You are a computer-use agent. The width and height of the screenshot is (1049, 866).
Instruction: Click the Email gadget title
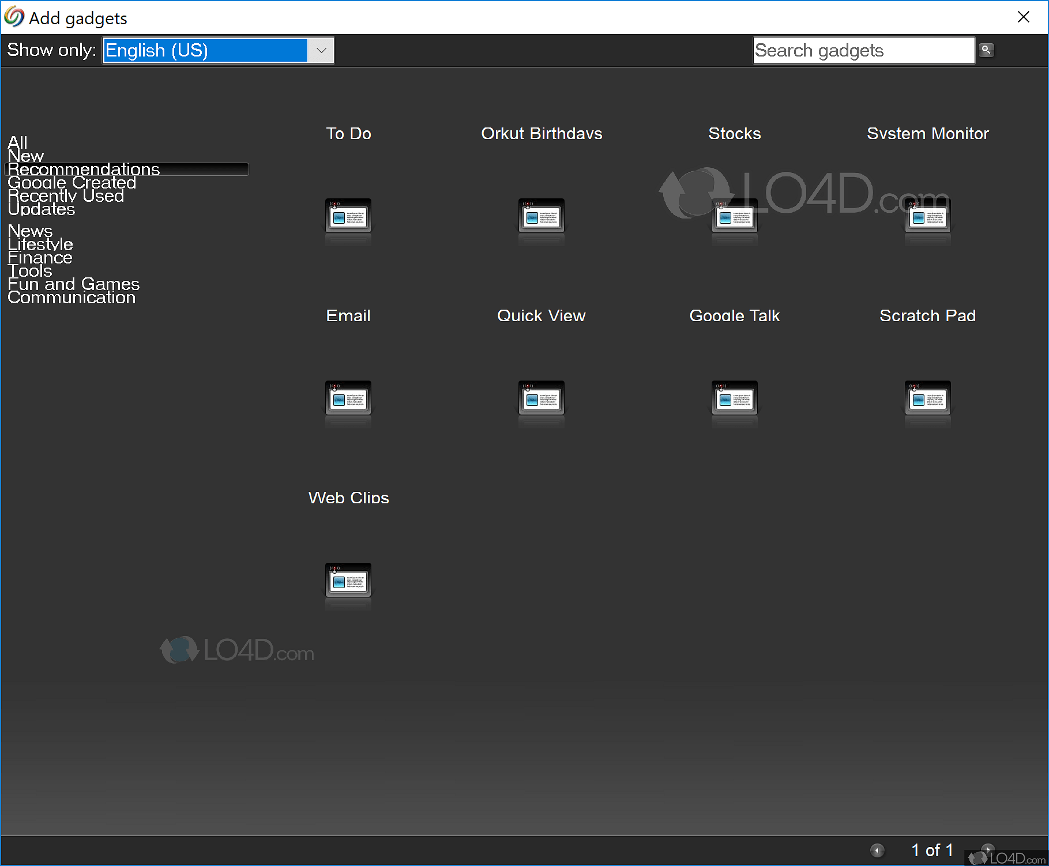[348, 315]
